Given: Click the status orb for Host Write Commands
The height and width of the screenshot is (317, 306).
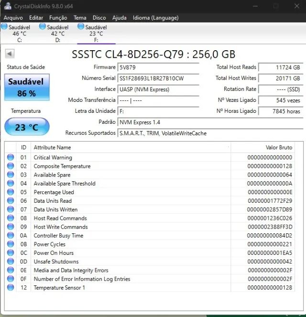Looking at the screenshot, I should point(11,227).
